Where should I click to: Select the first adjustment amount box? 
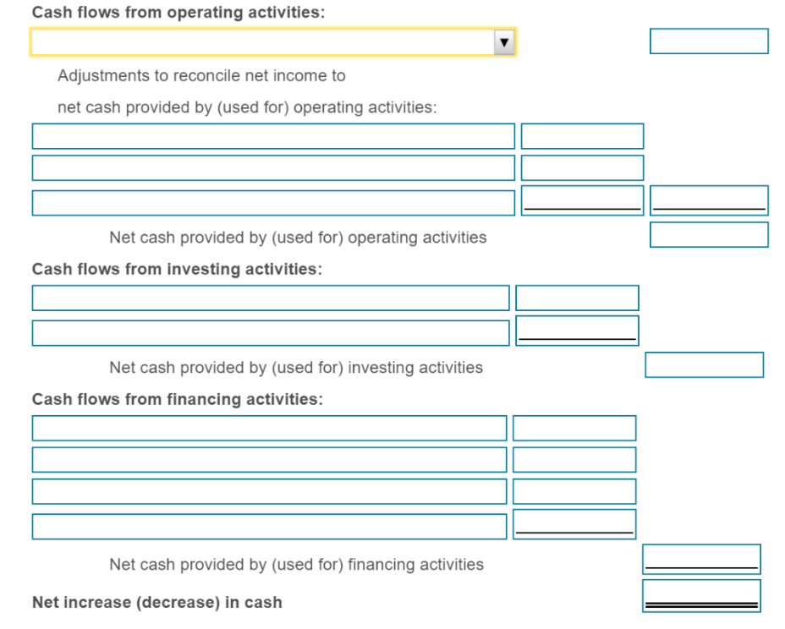coord(582,135)
